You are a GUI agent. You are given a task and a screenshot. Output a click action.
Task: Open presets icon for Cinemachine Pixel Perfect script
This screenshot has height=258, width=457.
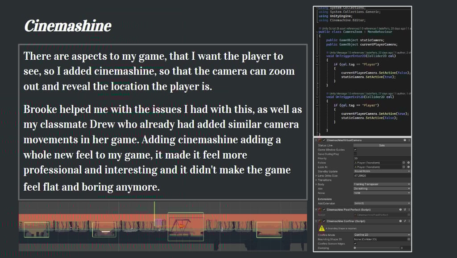[405, 209]
